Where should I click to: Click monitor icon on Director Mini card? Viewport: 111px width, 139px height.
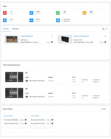click(x=105, y=42)
